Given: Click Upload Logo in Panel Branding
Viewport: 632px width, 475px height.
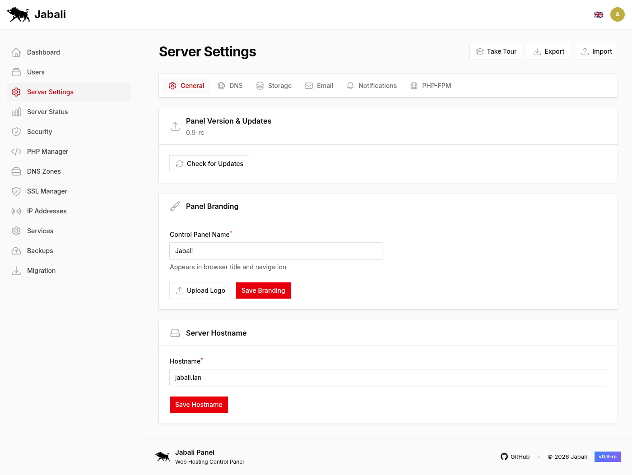Looking at the screenshot, I should point(200,290).
